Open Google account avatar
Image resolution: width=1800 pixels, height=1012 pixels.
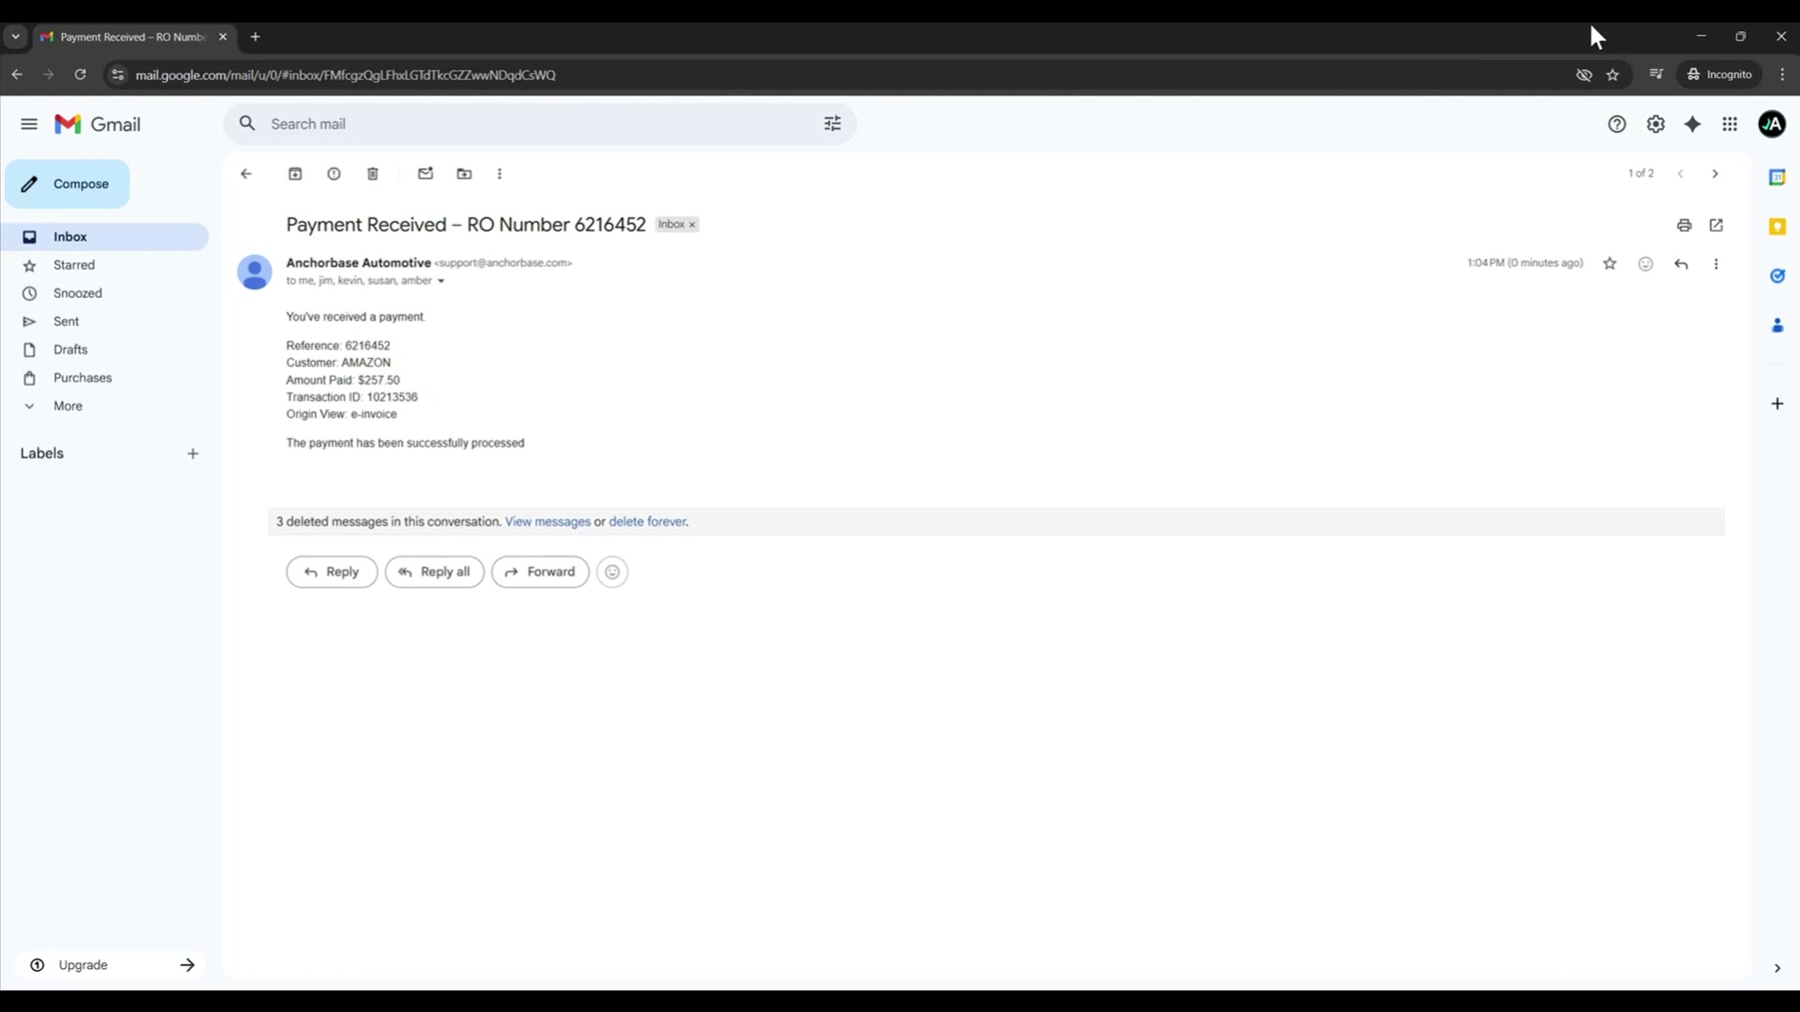(1772, 124)
